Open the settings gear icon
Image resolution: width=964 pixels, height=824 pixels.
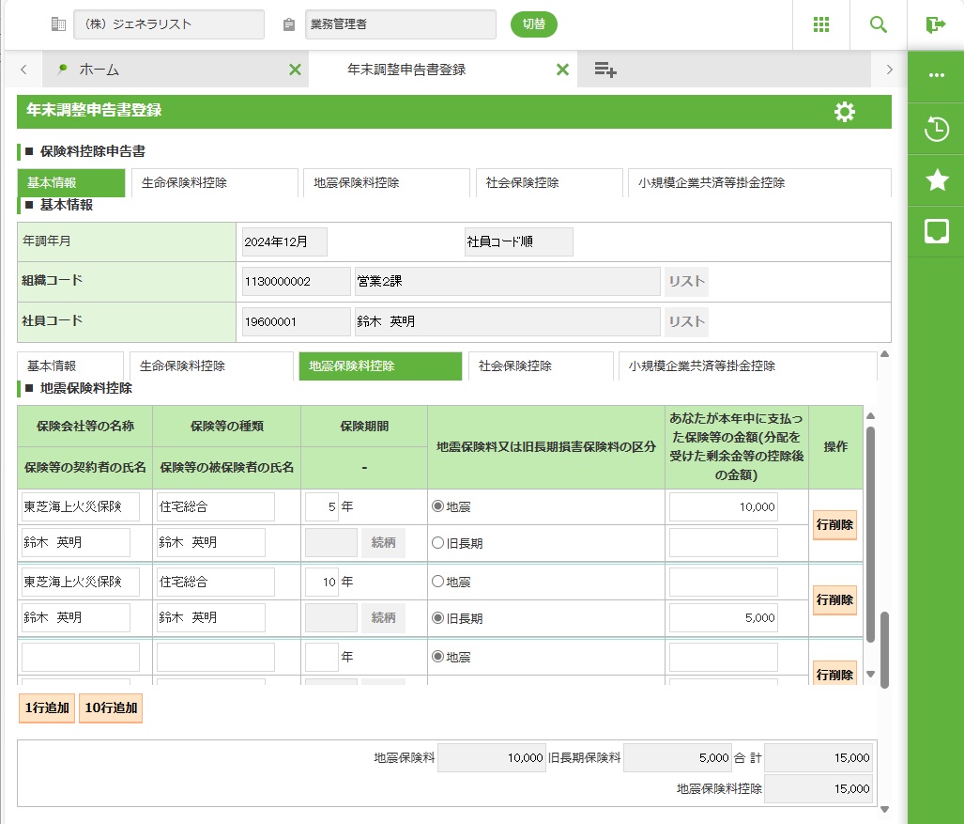click(x=845, y=112)
